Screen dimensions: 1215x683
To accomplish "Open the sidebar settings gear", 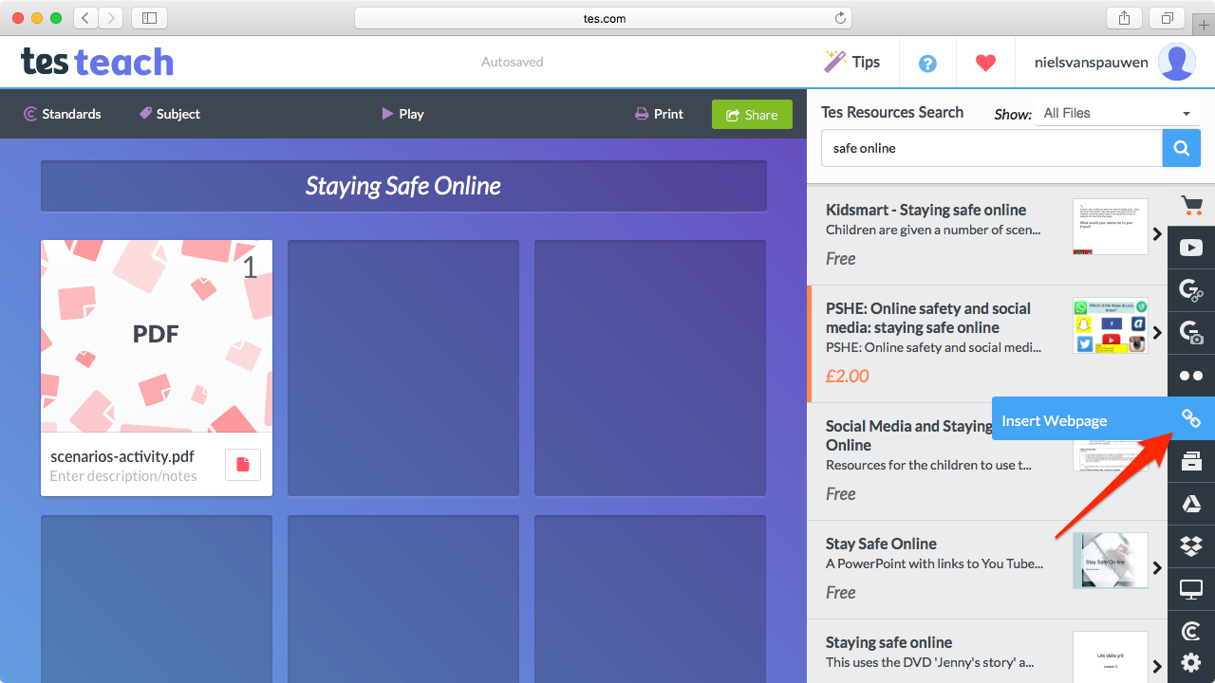I will tap(1191, 663).
